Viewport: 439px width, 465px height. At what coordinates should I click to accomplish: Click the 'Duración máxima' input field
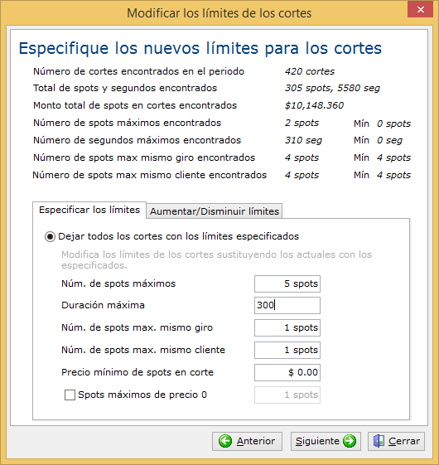tap(287, 306)
